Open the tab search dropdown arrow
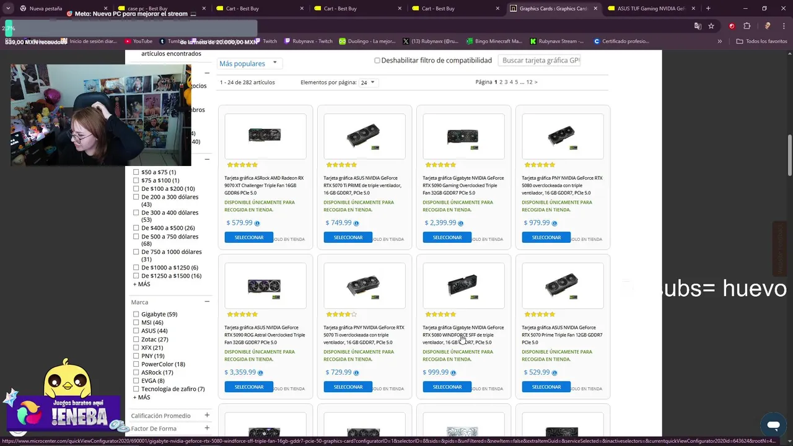This screenshot has width=793, height=446. click(x=8, y=9)
